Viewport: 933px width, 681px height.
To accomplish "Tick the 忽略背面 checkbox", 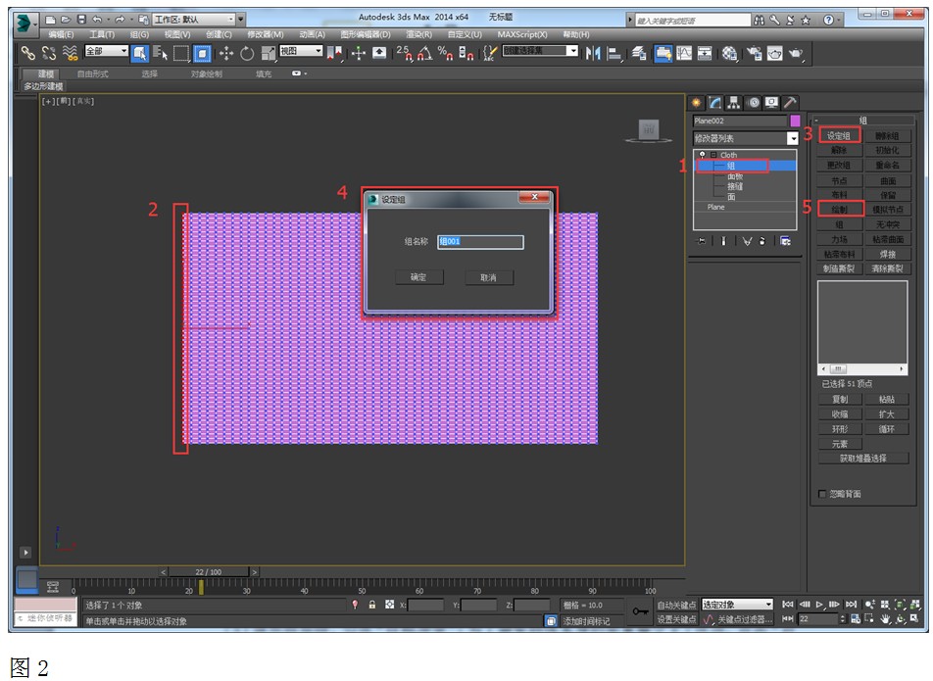I will pyautogui.click(x=822, y=494).
